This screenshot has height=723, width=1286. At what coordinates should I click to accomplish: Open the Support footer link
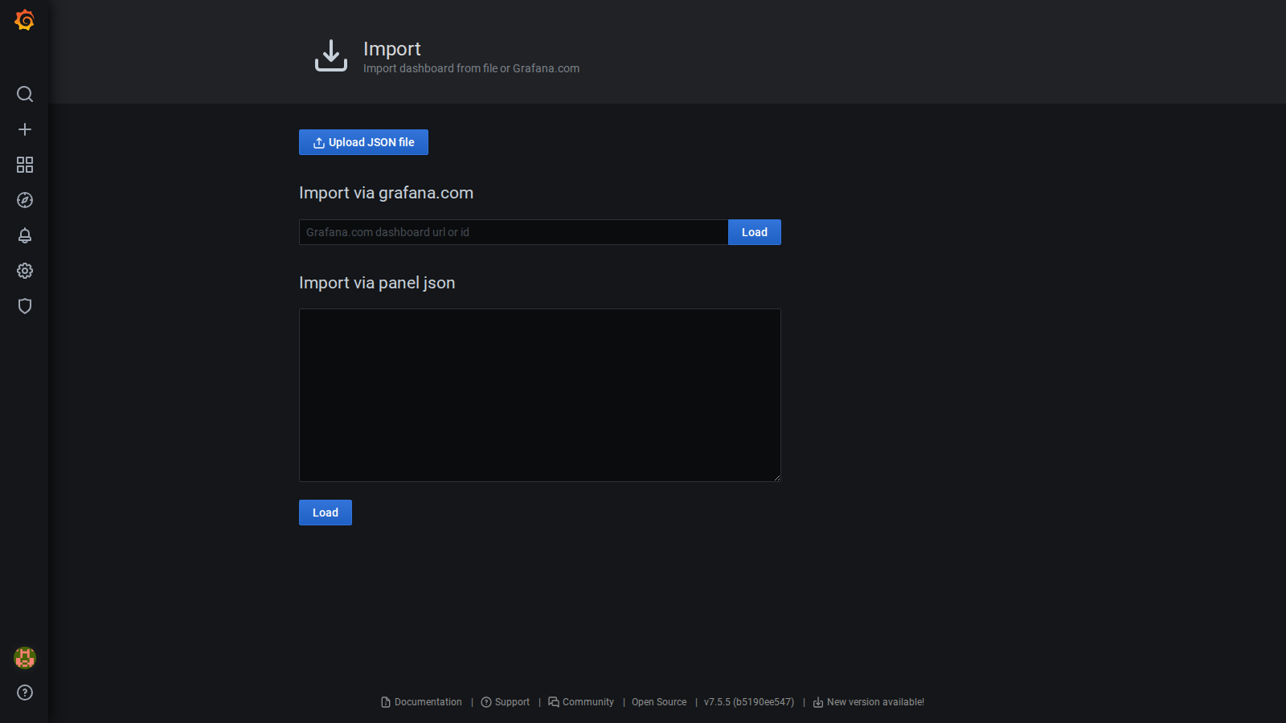pyautogui.click(x=506, y=702)
